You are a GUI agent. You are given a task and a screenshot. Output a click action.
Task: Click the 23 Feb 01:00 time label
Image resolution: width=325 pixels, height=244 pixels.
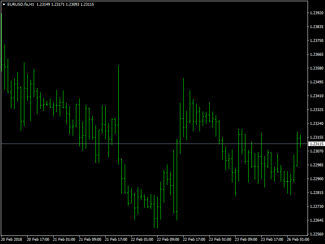coord(220,240)
